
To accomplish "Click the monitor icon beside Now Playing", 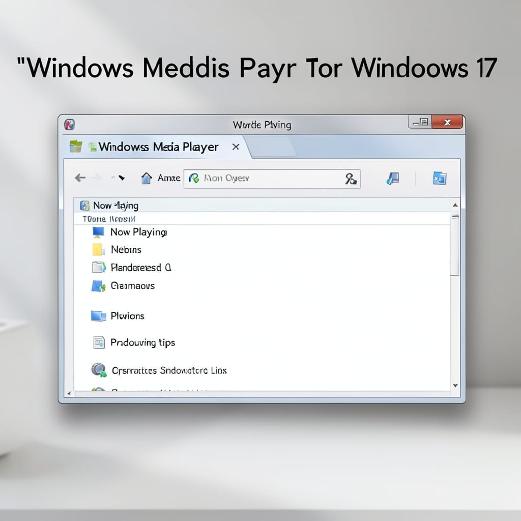I will [x=98, y=232].
